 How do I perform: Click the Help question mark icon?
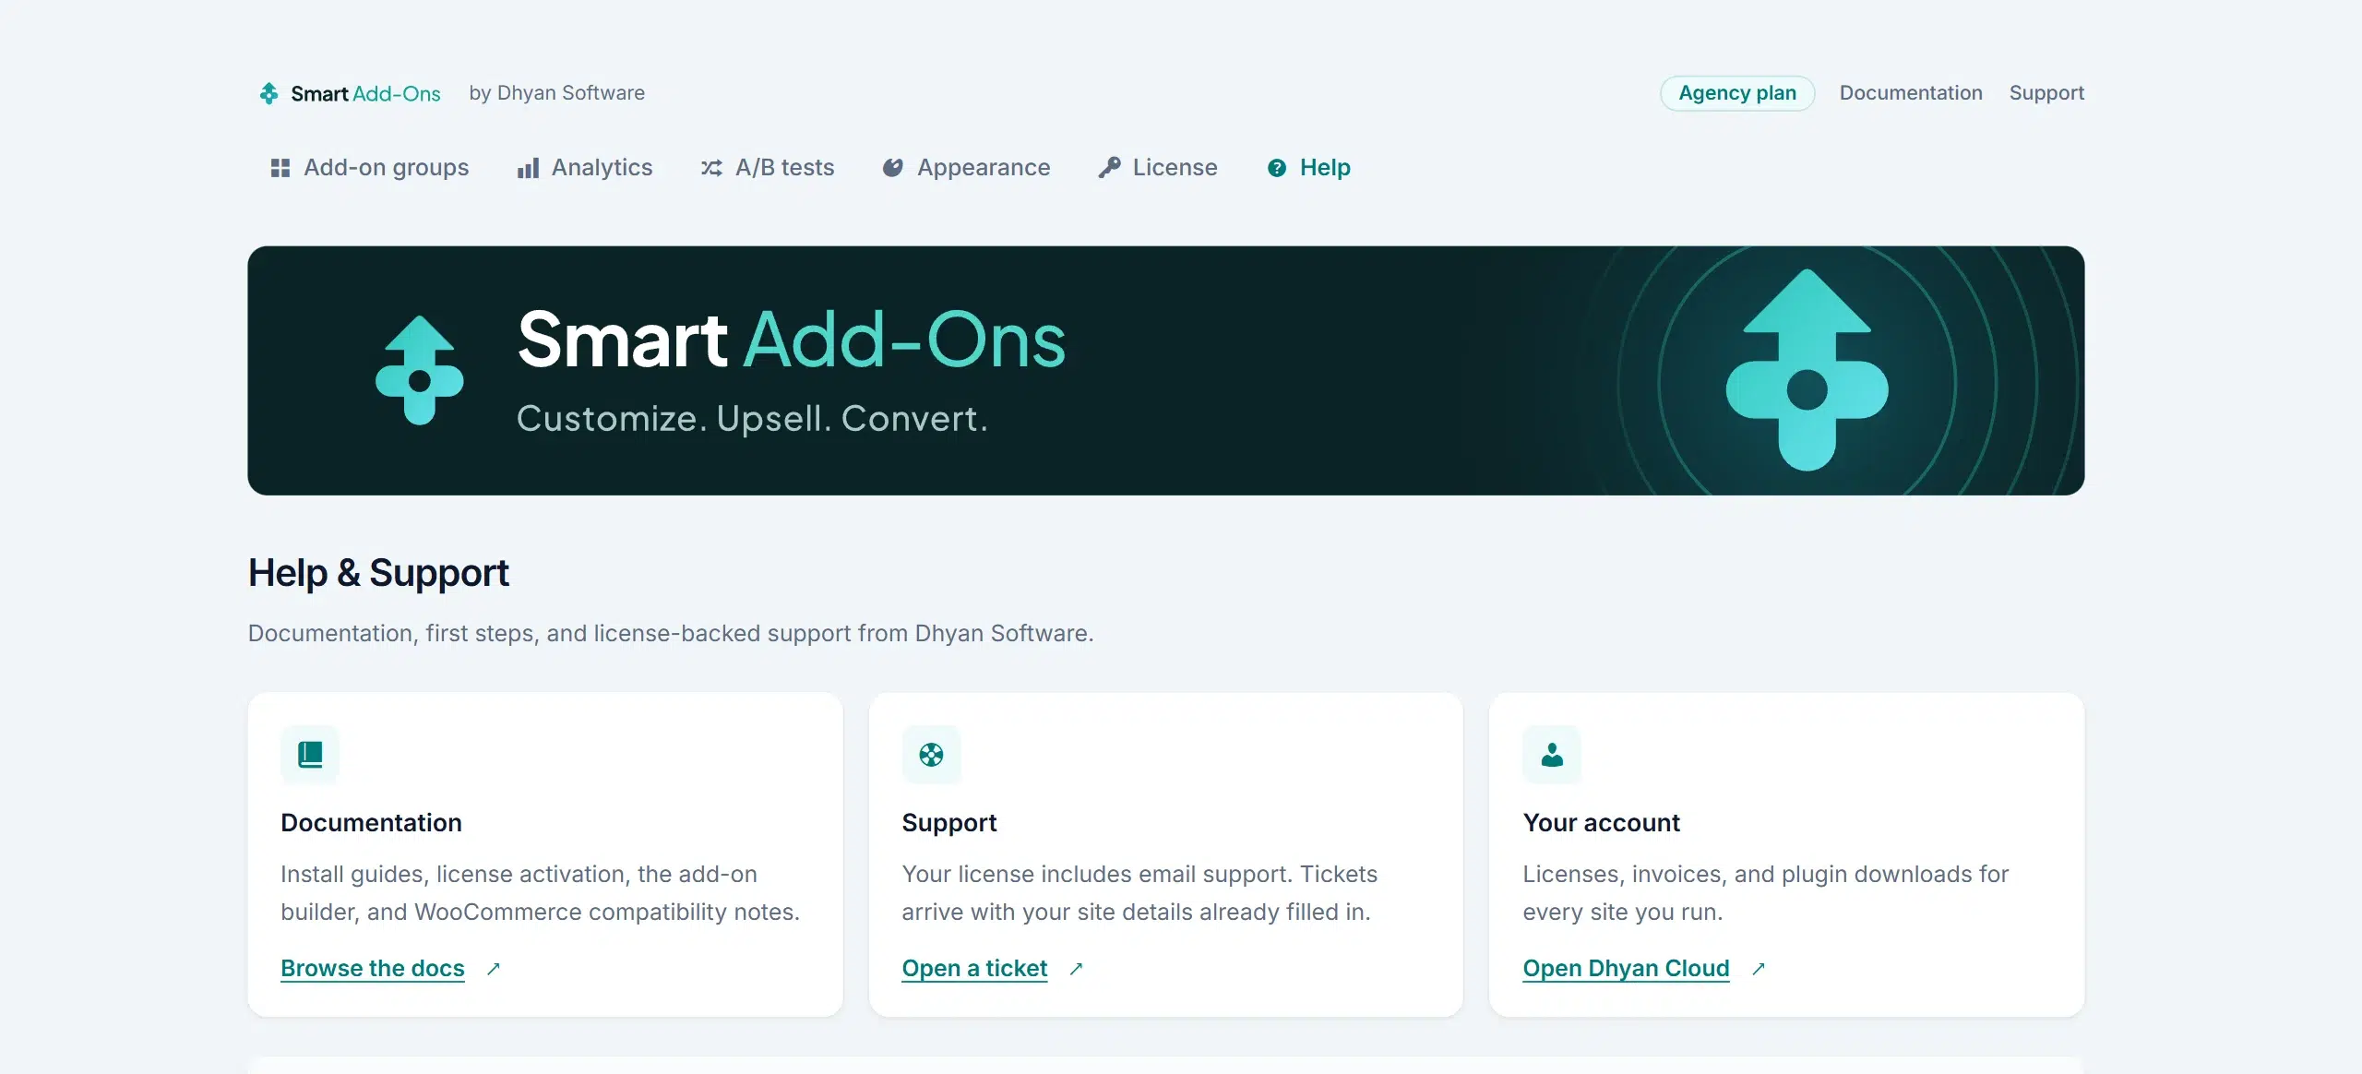pos(1277,168)
